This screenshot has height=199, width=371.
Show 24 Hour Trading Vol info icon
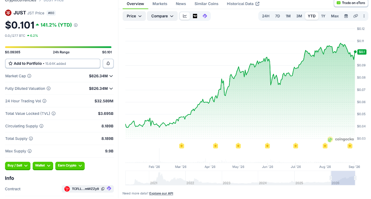coord(44,101)
